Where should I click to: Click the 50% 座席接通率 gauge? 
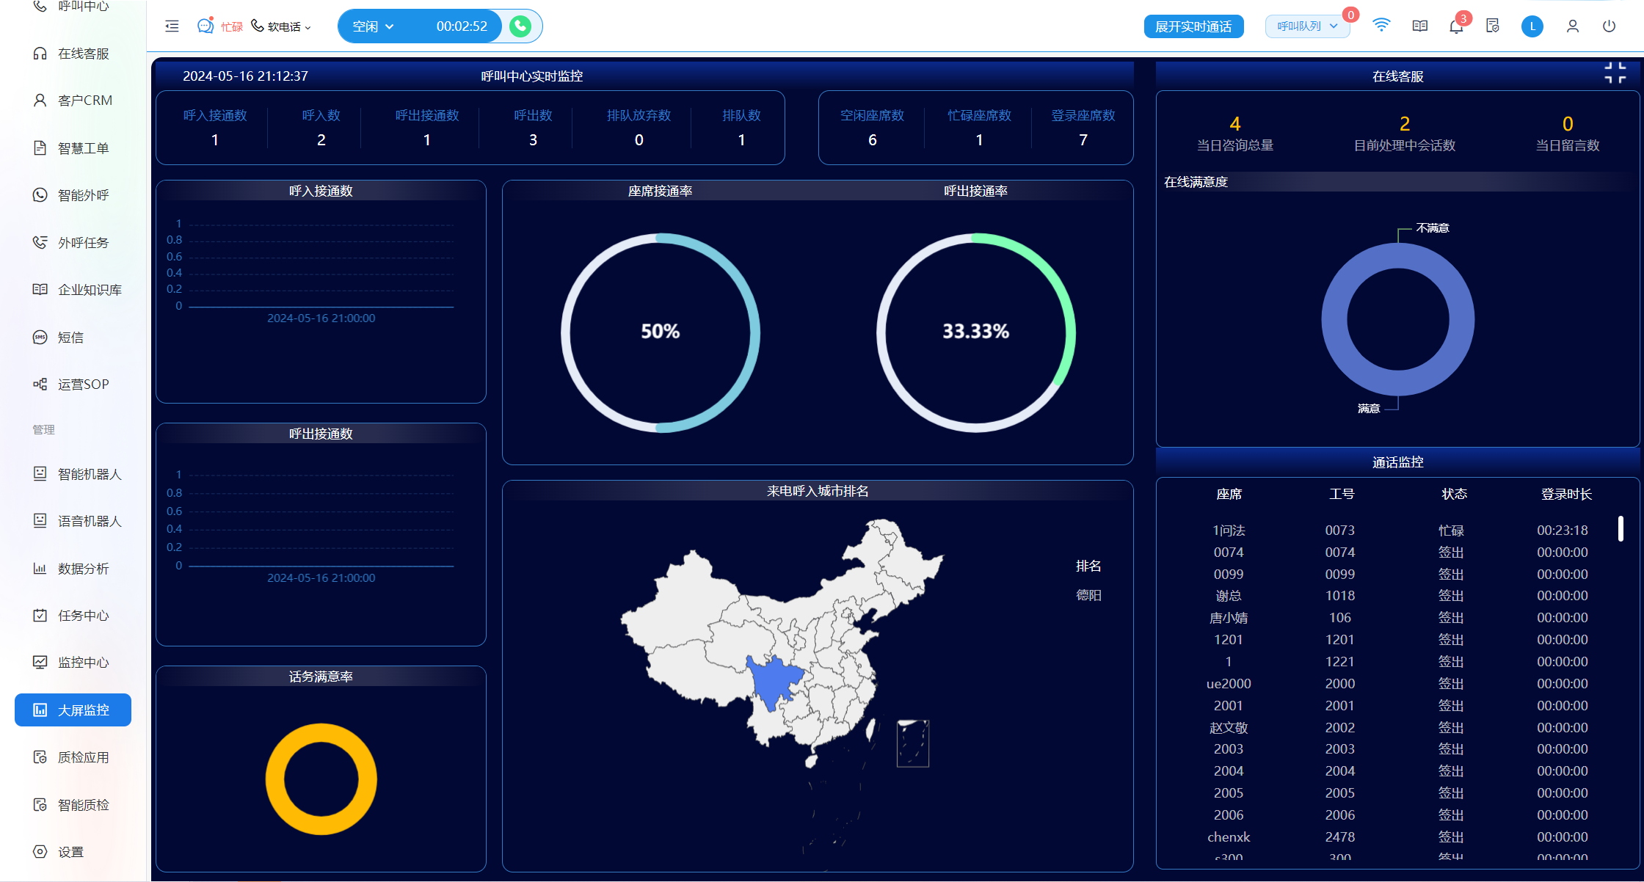point(661,332)
